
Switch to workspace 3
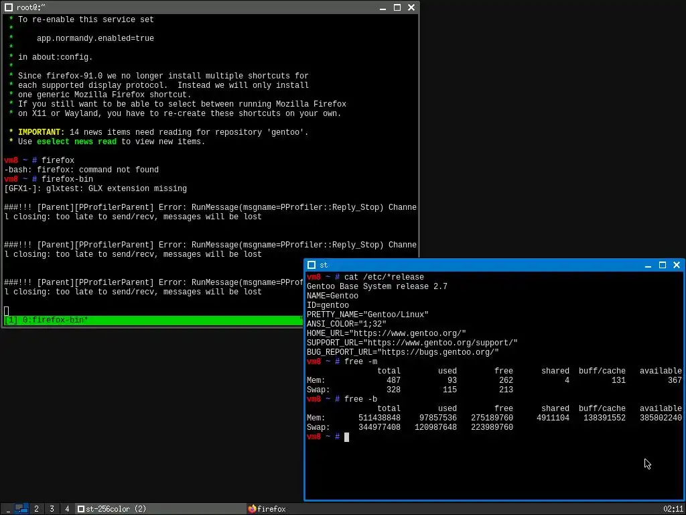(x=52, y=509)
